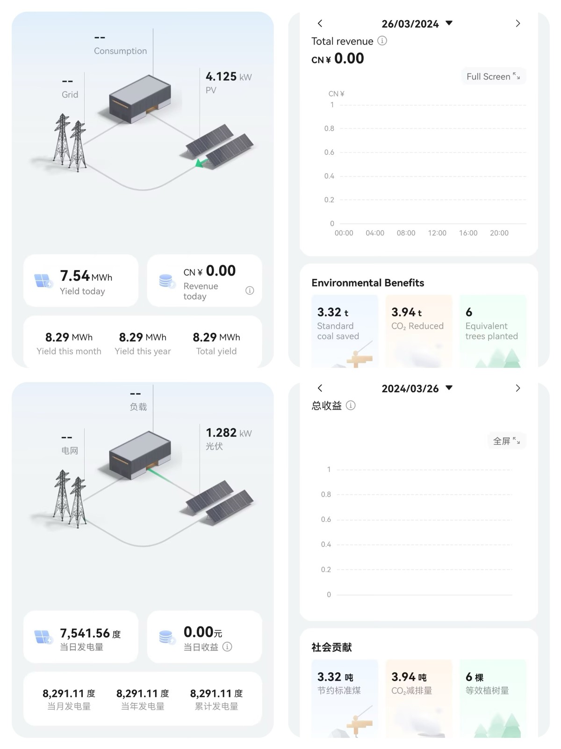Go to next day after 2024/03/26
The width and height of the screenshot is (561, 749).
[518, 388]
